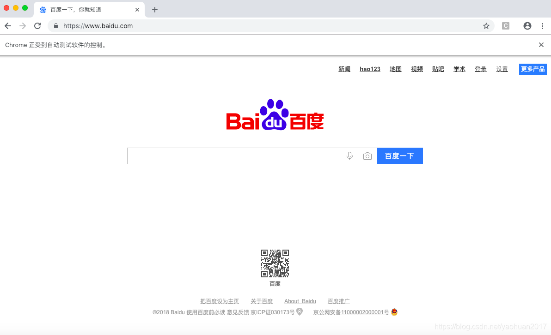Search by image using the camera icon

coord(367,156)
